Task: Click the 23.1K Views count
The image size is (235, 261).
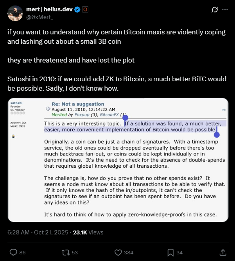Action: pyautogui.click(x=89, y=232)
